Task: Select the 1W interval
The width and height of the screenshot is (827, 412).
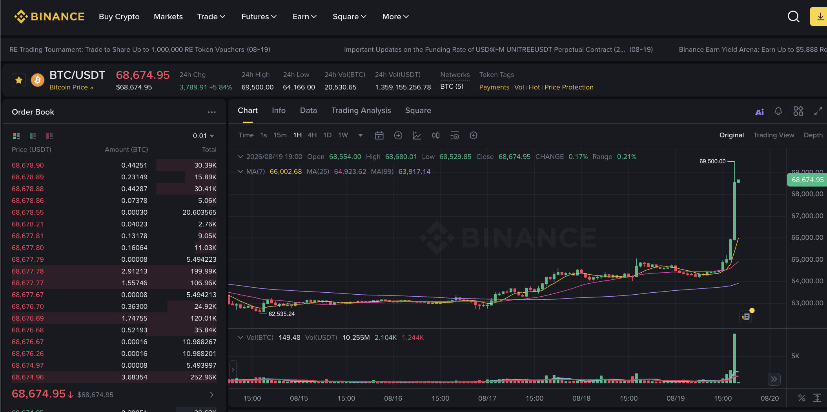Action: [343, 135]
